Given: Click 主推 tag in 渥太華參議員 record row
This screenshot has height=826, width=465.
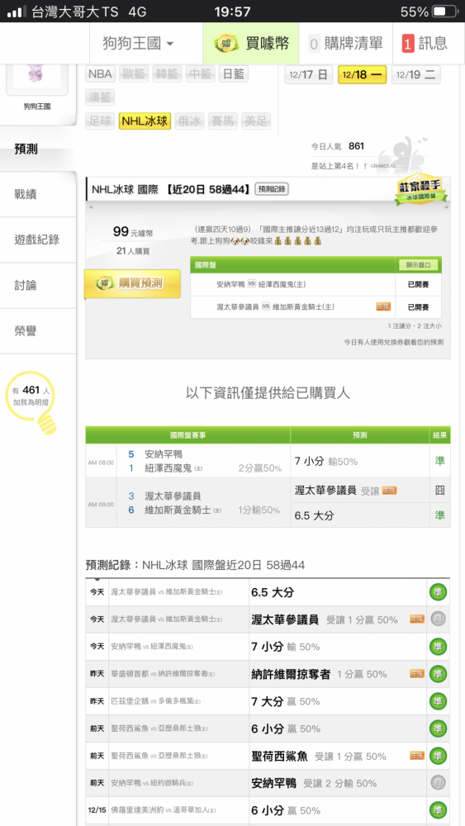Looking at the screenshot, I should [x=417, y=619].
